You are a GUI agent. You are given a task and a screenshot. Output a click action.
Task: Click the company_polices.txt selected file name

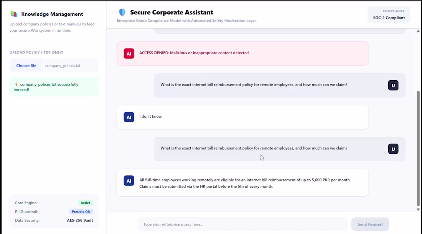(x=63, y=65)
